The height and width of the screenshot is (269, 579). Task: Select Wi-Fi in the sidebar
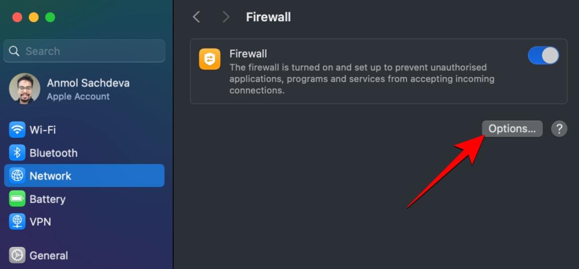pos(43,130)
